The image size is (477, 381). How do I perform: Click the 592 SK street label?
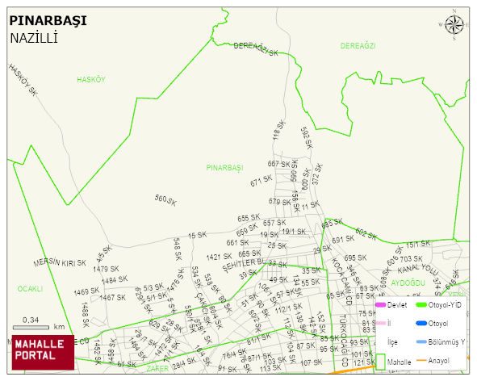click(307, 138)
